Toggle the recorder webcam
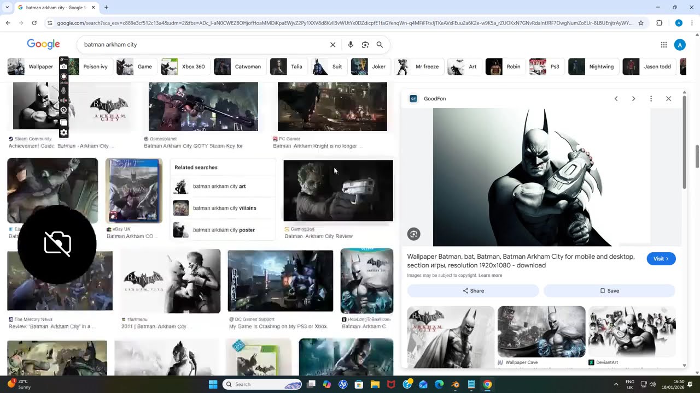The height and width of the screenshot is (393, 700). (x=63, y=110)
